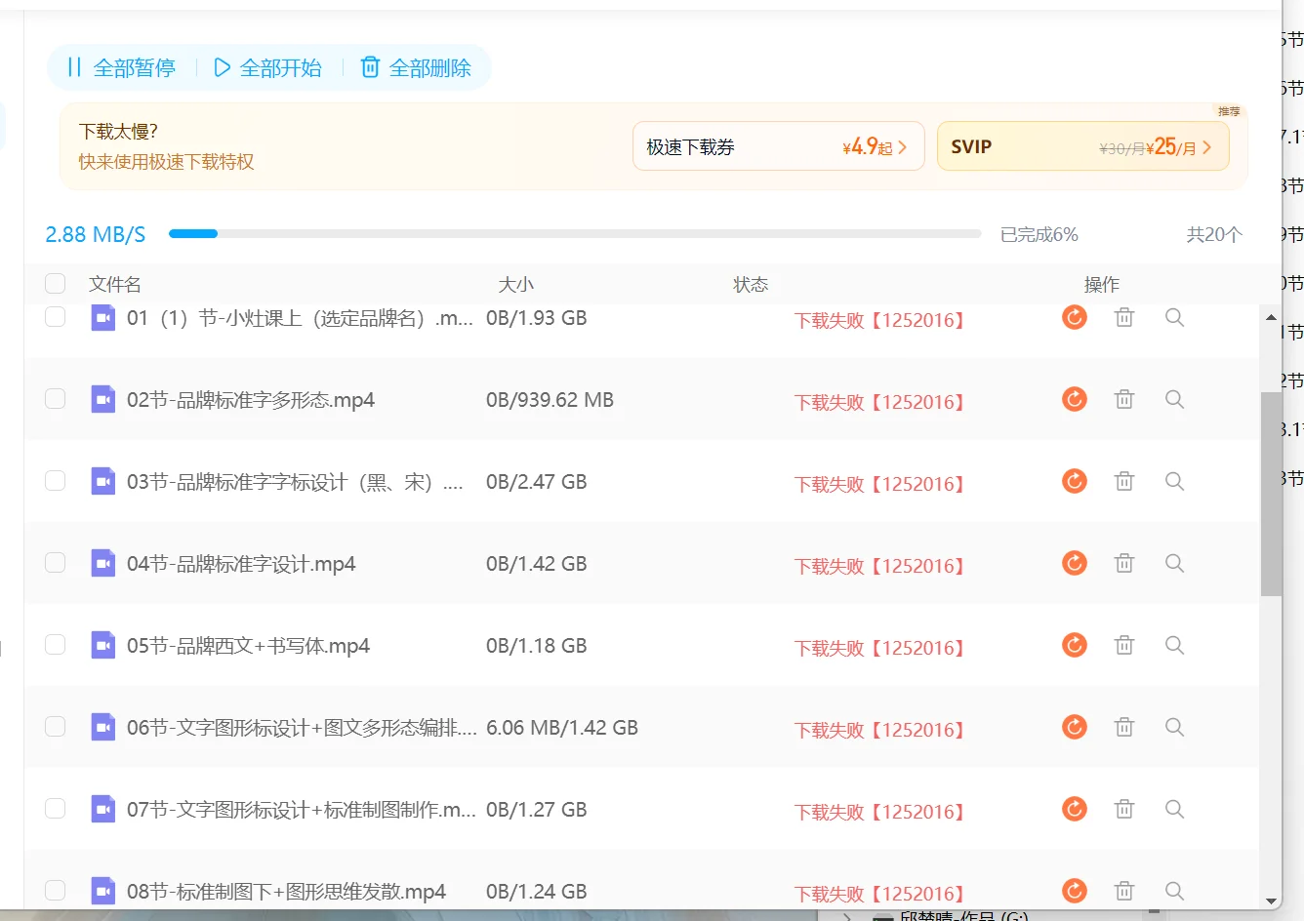Open the SVIP subscription promo banner
1304x921 pixels.
click(x=1083, y=145)
